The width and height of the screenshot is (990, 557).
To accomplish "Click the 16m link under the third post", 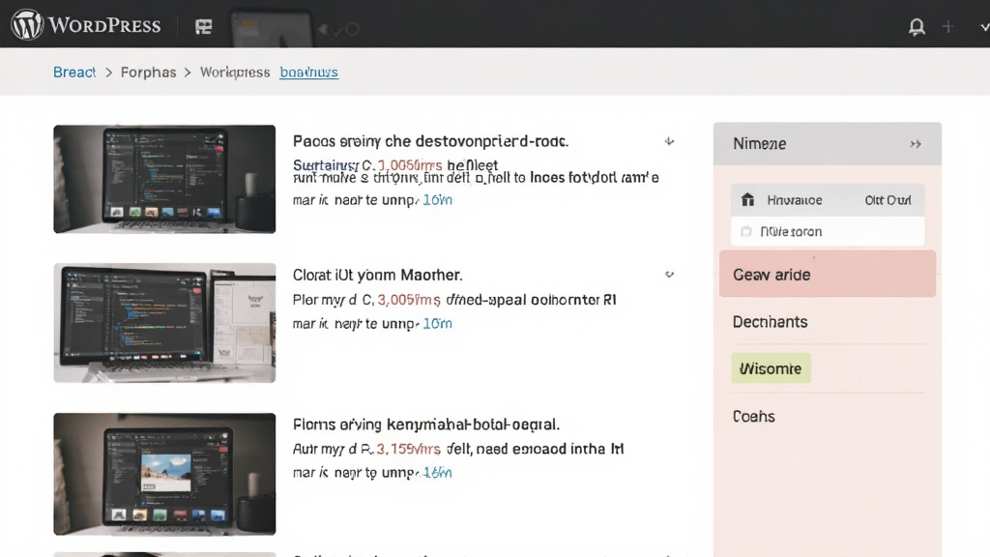I will pos(438,473).
